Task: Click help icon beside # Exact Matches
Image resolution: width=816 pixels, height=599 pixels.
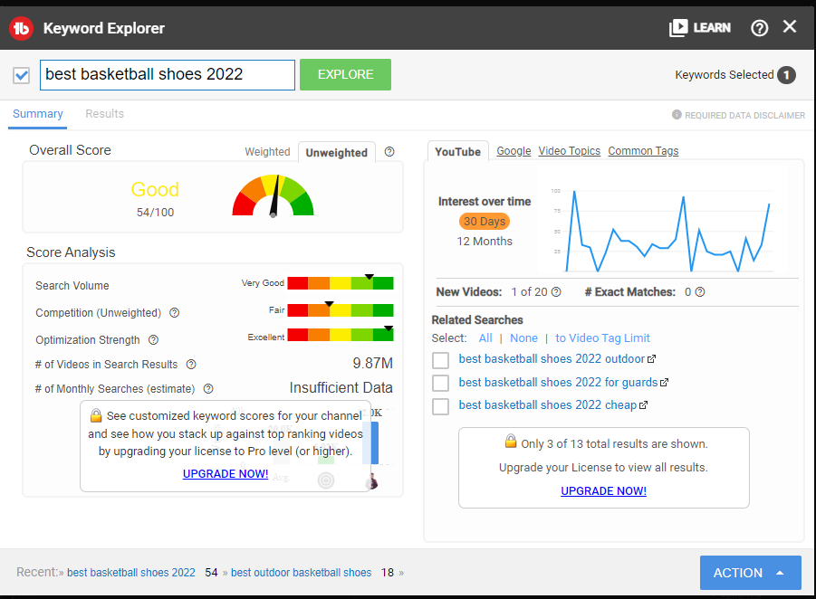Action: tap(700, 291)
